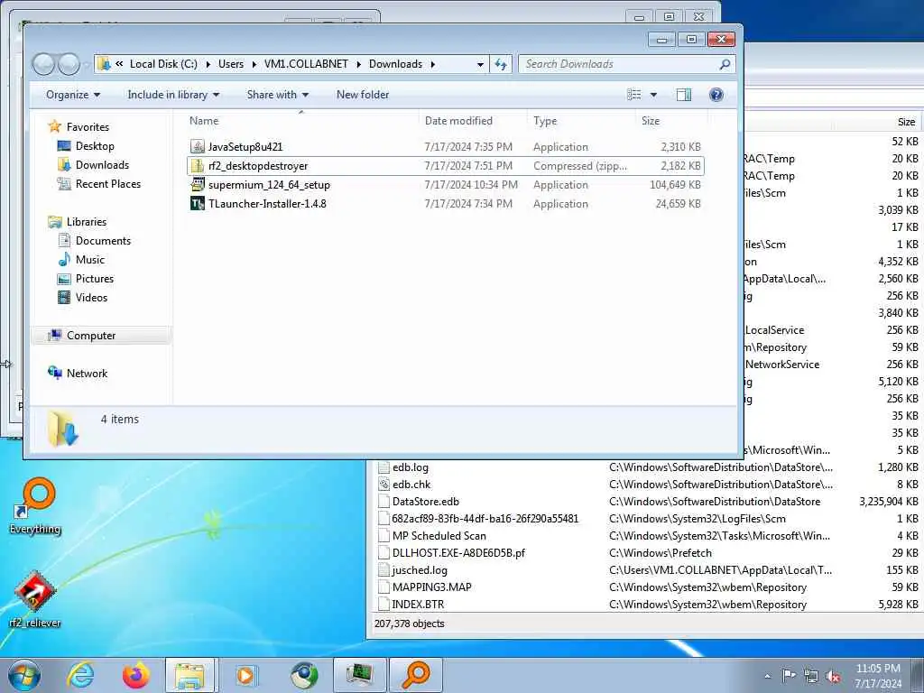Open the Everything desktop shortcut
Screen dimensions: 924x693
[x=35, y=506]
